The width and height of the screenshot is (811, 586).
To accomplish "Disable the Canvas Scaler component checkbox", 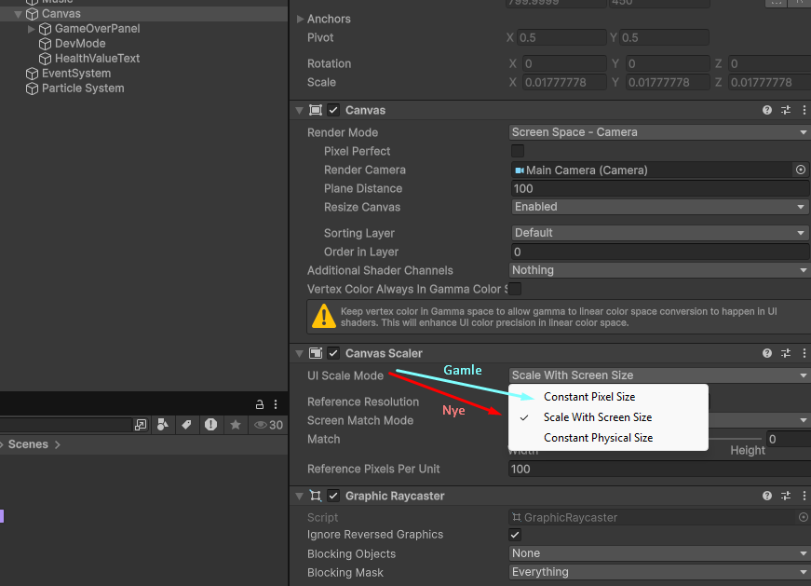I will point(333,353).
